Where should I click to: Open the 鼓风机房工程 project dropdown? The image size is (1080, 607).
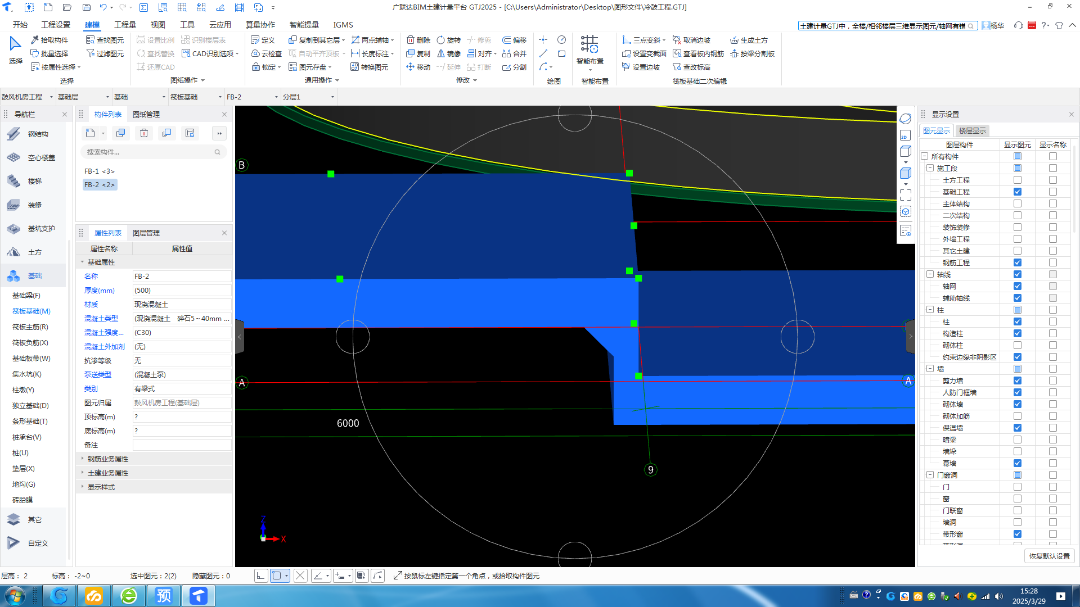28,97
